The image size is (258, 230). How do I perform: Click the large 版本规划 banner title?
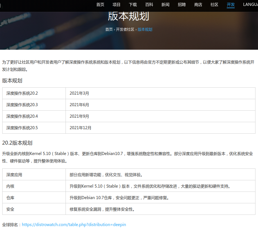128,16
